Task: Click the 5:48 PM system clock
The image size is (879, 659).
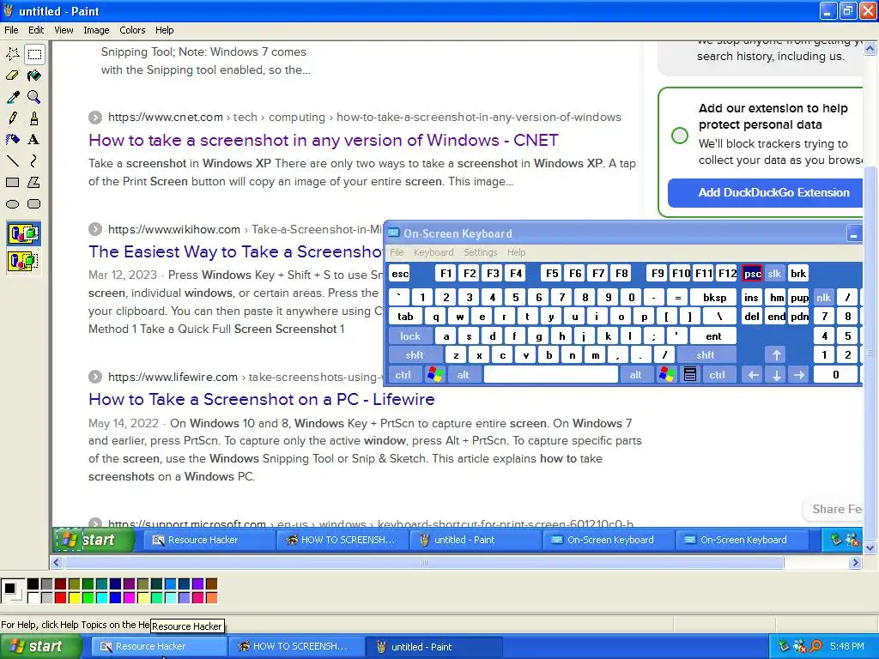Action: tap(847, 647)
